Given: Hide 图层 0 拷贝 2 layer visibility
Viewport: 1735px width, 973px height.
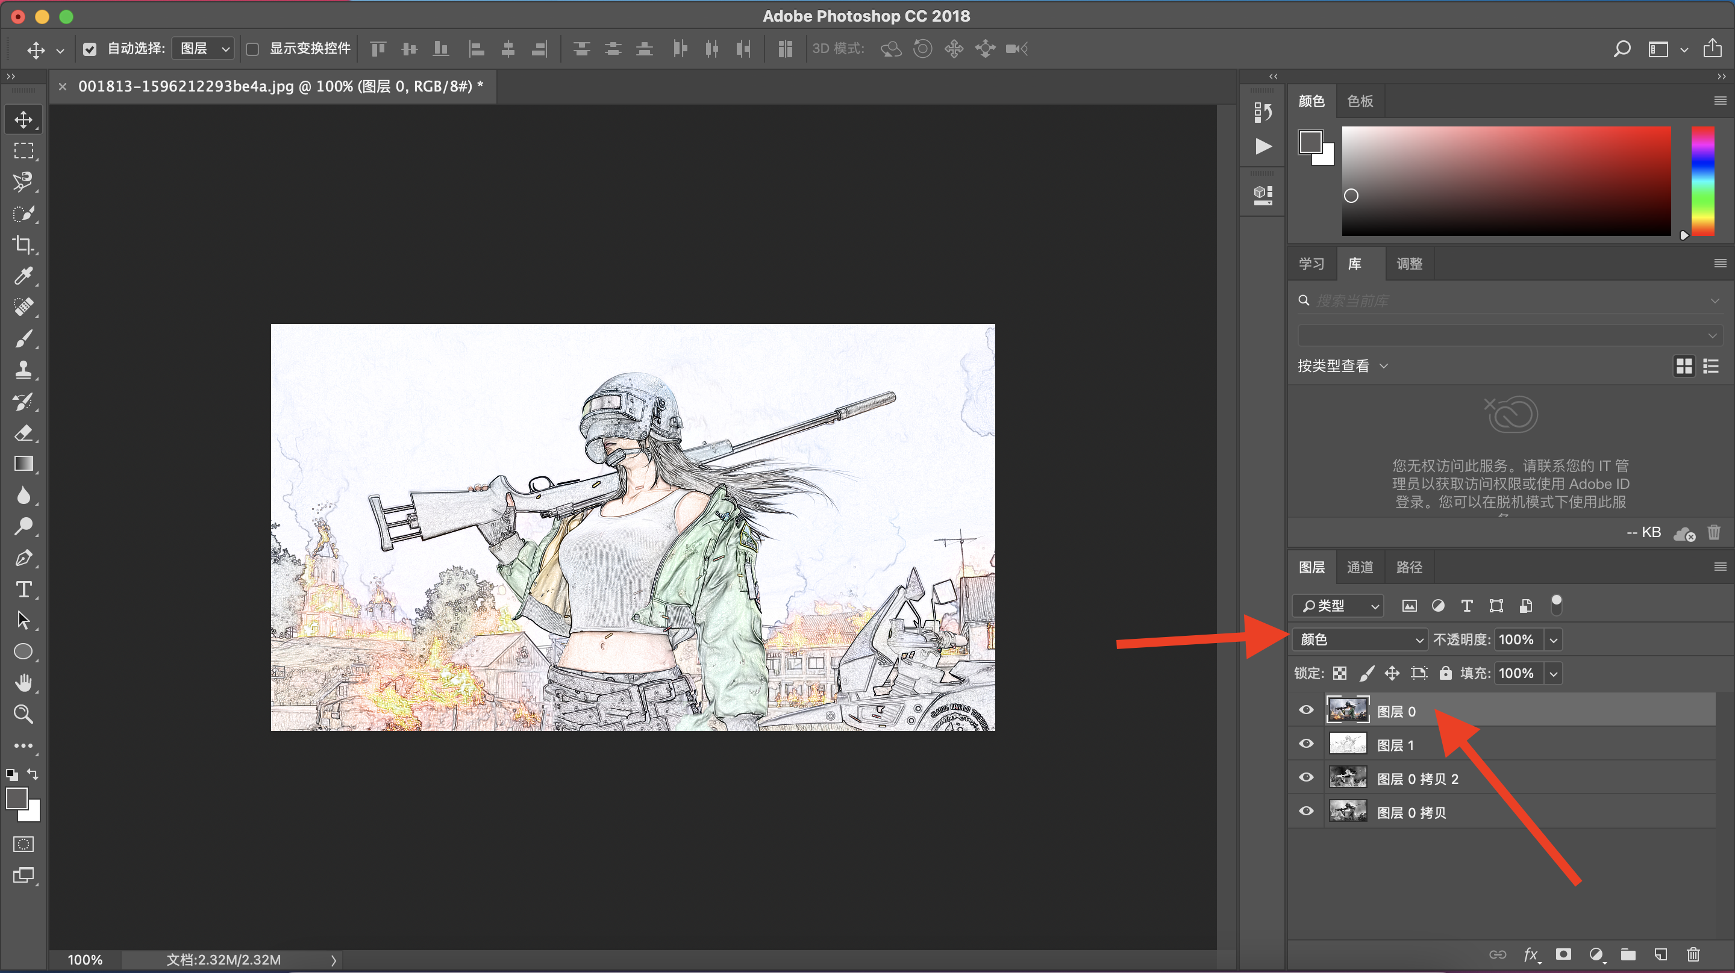Looking at the screenshot, I should click(x=1306, y=777).
